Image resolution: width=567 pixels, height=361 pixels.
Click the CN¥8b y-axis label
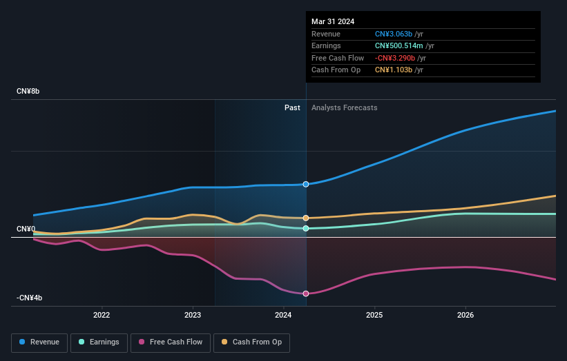28,91
